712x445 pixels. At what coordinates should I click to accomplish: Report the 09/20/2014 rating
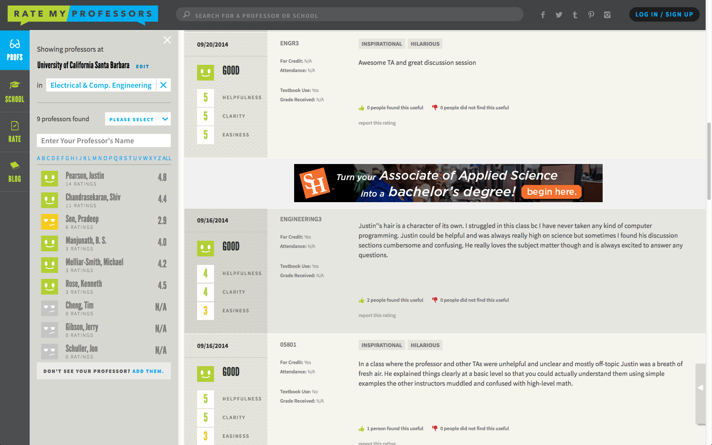coord(377,123)
